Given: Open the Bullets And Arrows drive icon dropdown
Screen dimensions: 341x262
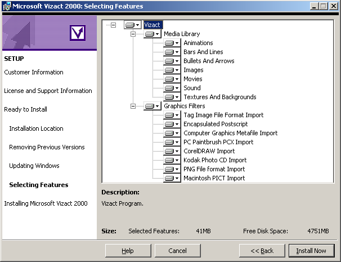Looking at the screenshot, I should 172,61.
